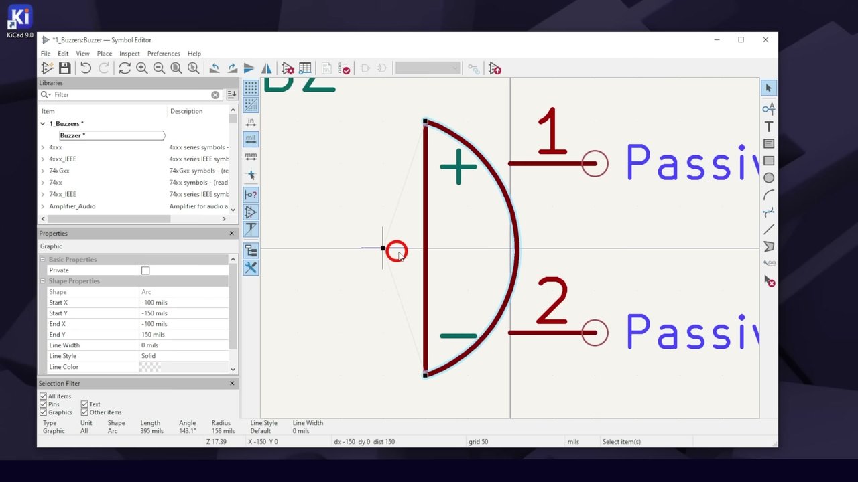858x482 pixels.
Task: Pick the Arc drawing tool
Action: pos(769,195)
